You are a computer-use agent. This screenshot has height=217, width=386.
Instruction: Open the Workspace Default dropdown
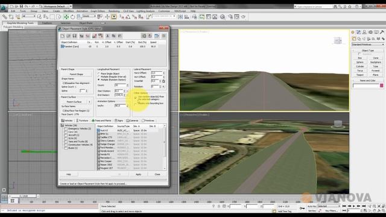tap(57, 7)
